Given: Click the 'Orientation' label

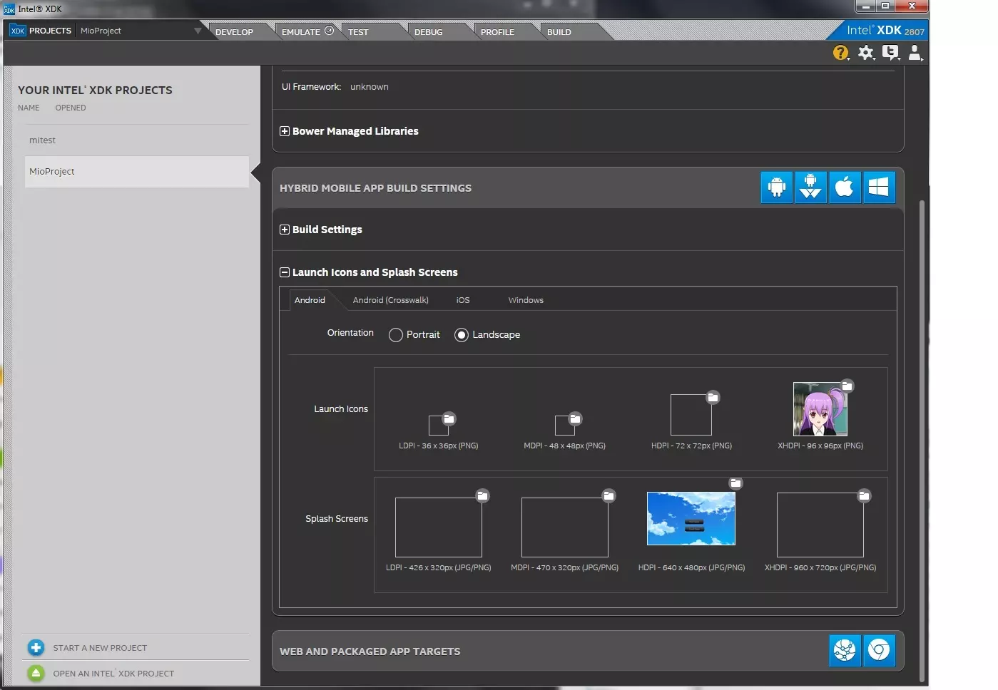Looking at the screenshot, I should pos(350,333).
